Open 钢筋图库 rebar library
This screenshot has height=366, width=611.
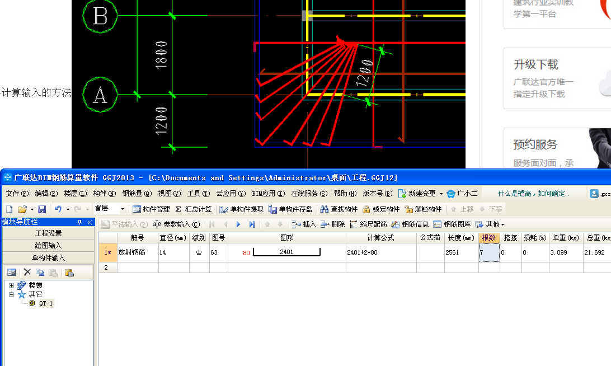pyautogui.click(x=453, y=224)
